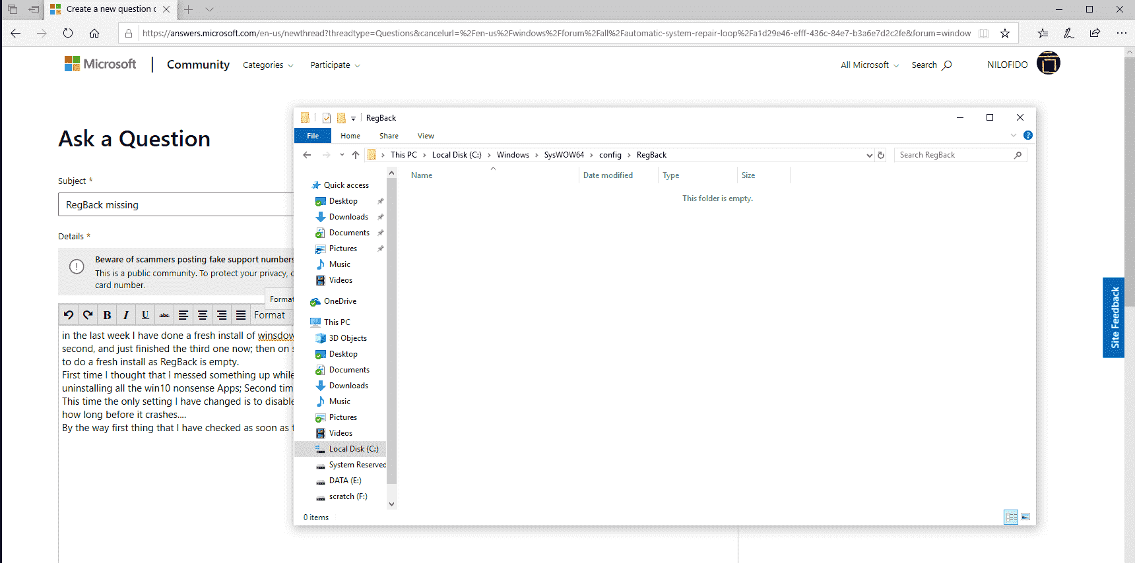This screenshot has height=563, width=1135.
Task: Click the Explorer back arrow
Action: 307,155
